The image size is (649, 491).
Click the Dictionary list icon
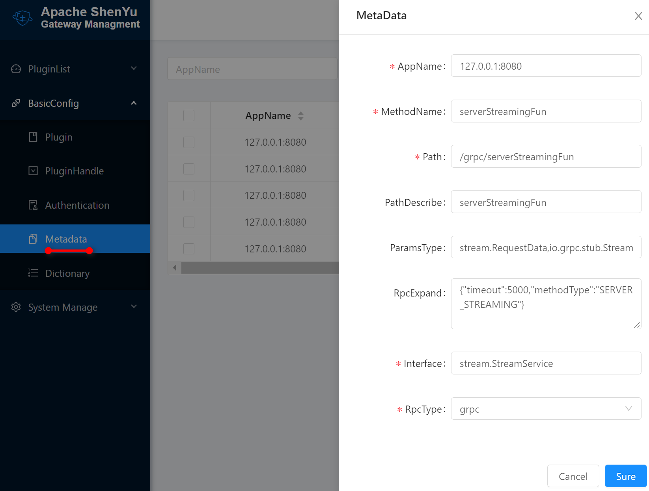33,273
